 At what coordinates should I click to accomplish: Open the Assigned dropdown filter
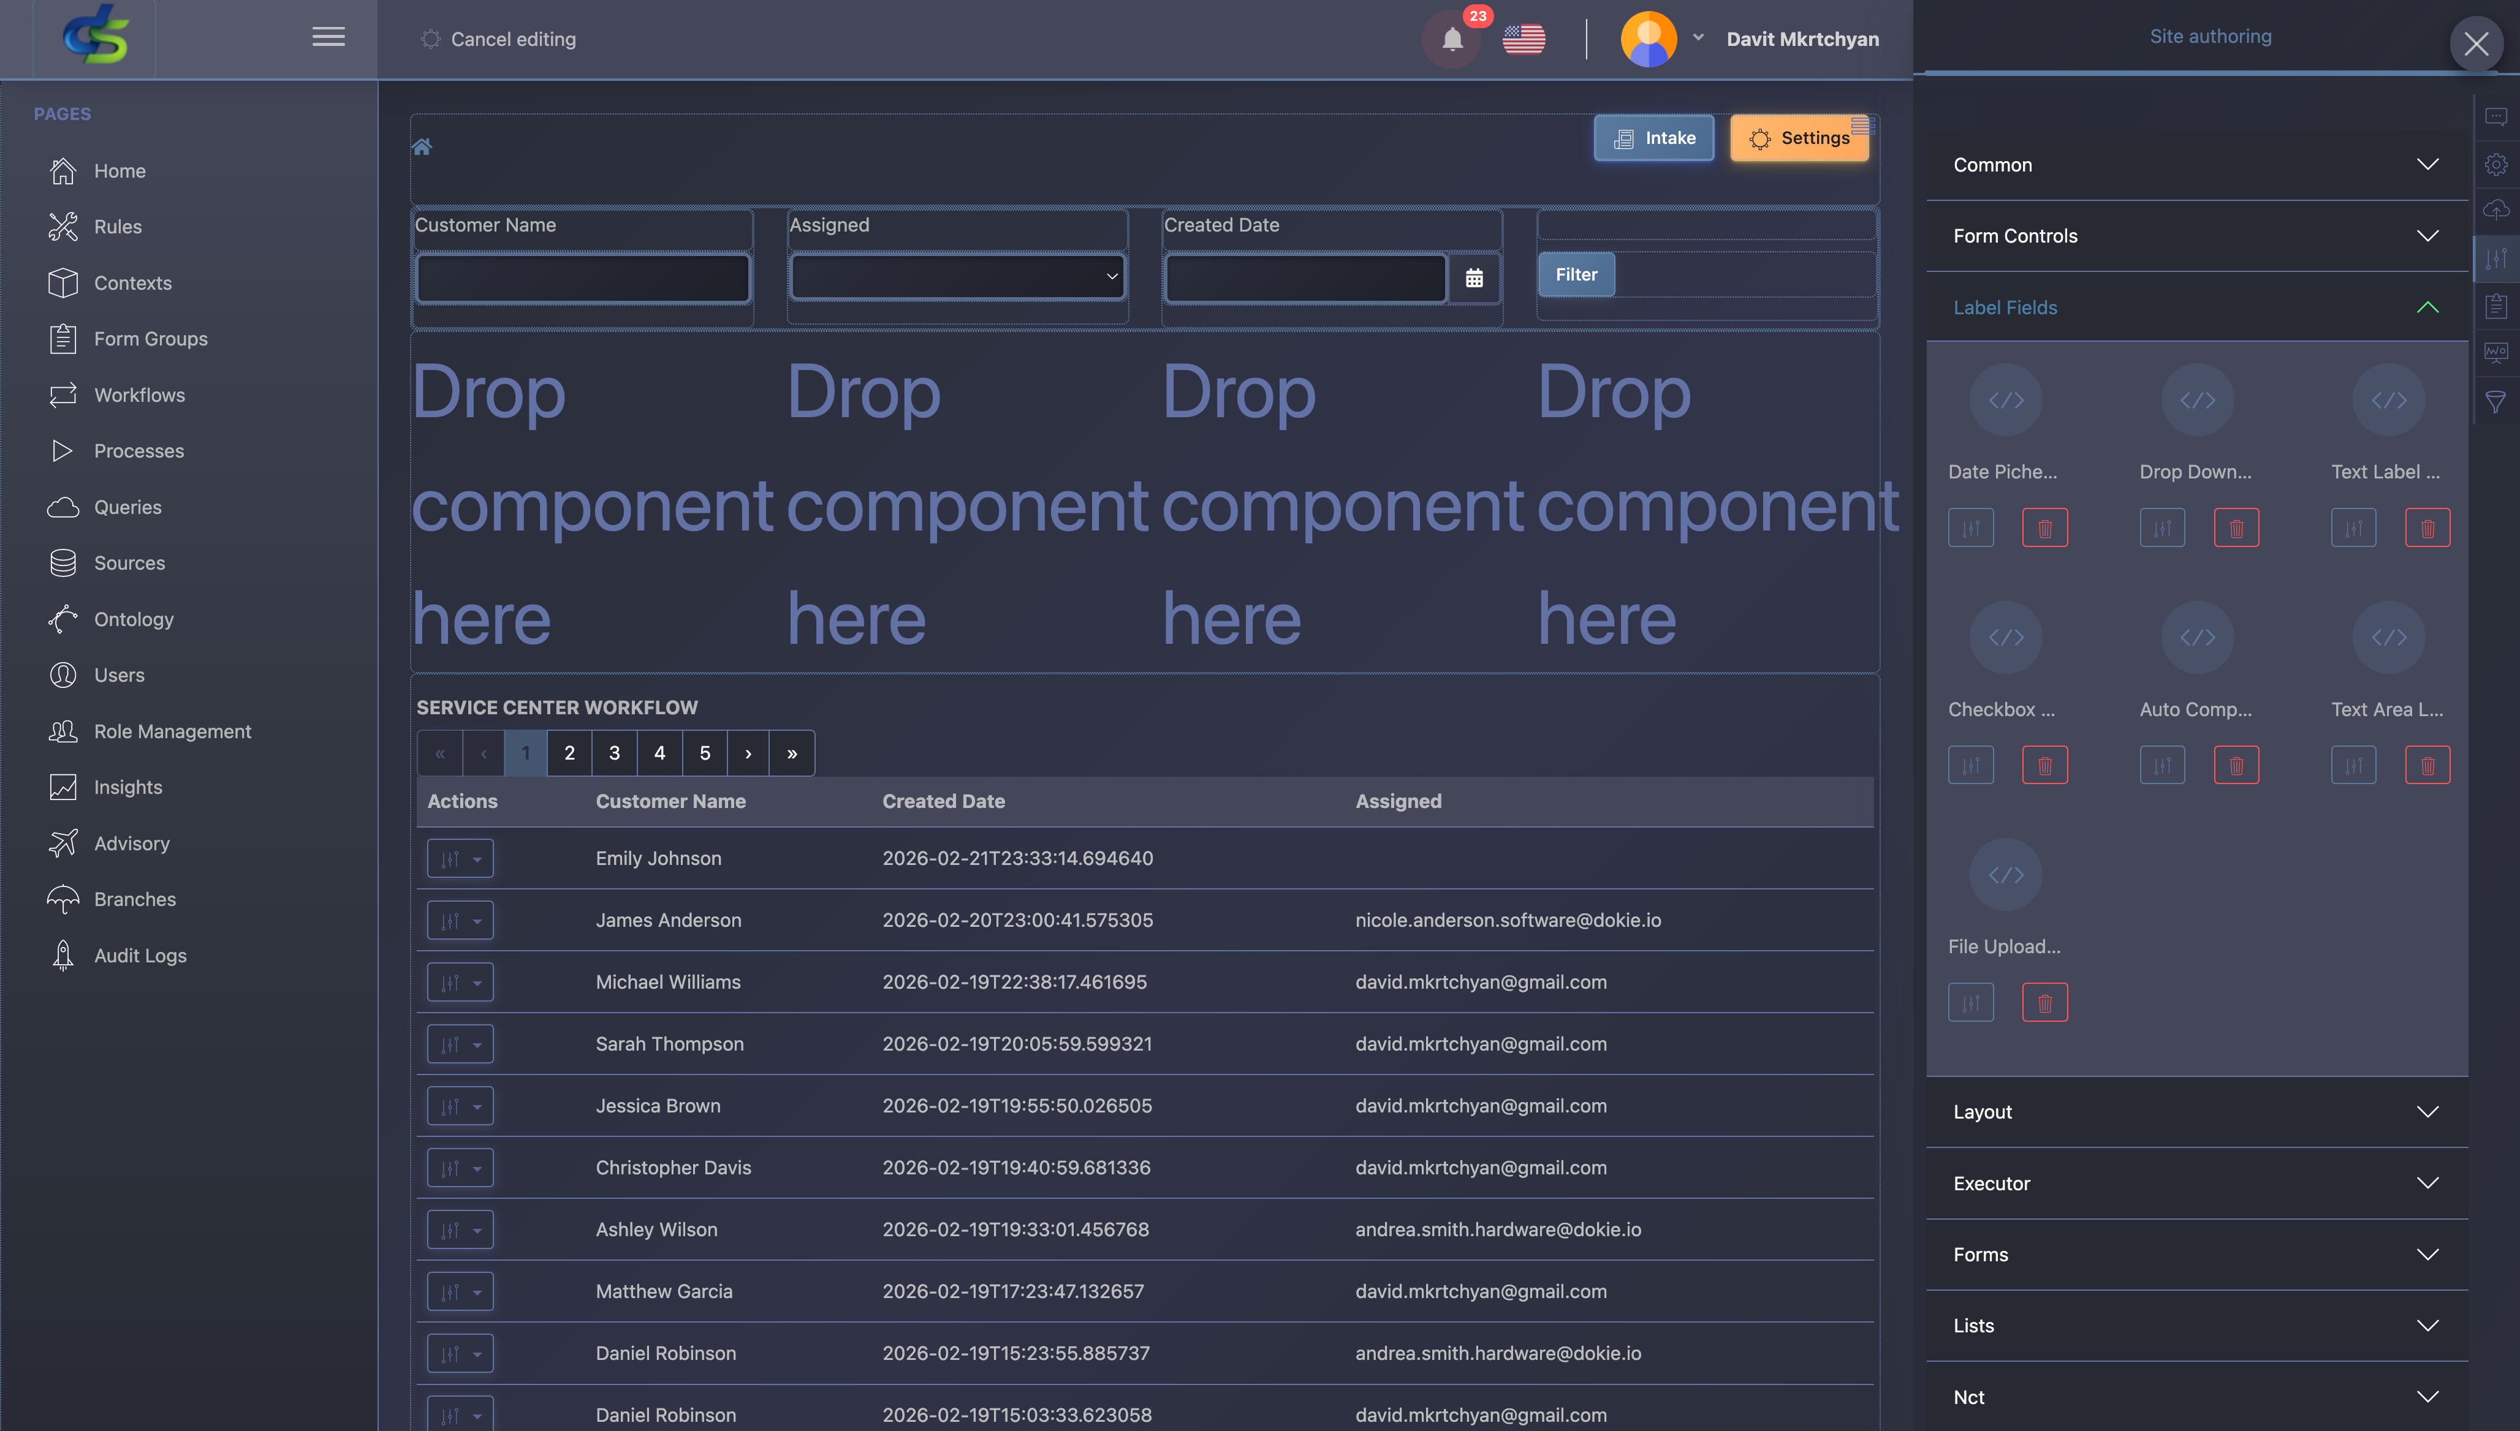(x=955, y=276)
